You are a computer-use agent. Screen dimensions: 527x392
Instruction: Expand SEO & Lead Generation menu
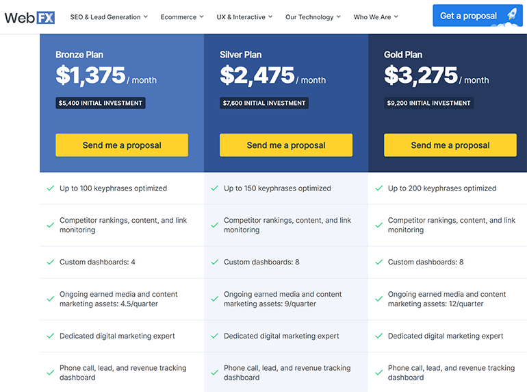[109, 17]
